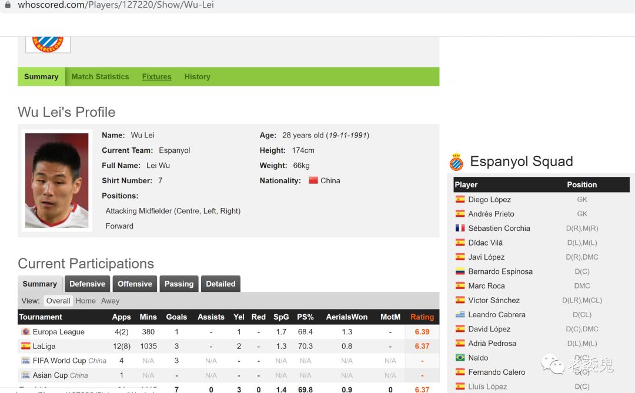
Task: Click the Spain flag beside Diego López
Action: coord(460,199)
